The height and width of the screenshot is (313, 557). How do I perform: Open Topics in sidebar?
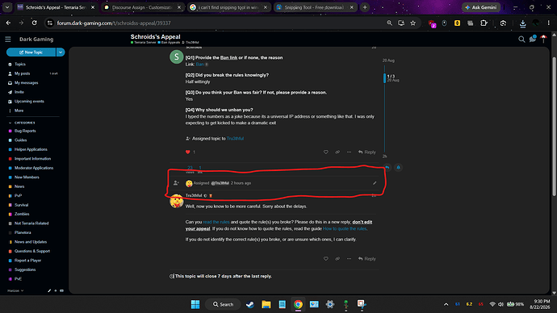20,65
